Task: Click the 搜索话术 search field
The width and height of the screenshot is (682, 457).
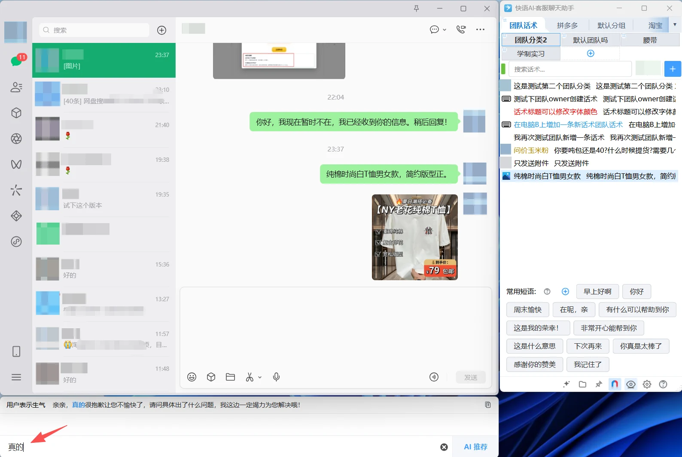Action: point(570,69)
